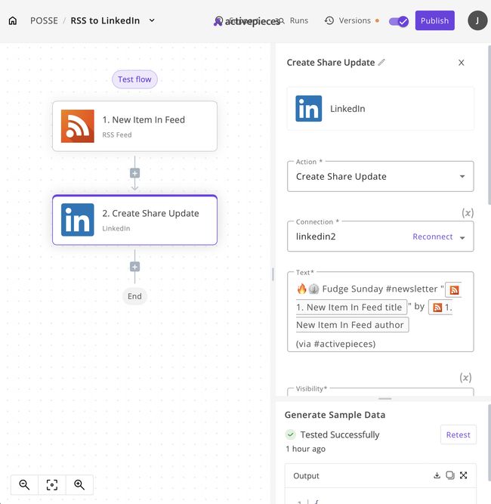Click the Test flow button
The height and width of the screenshot is (504, 491).
click(134, 79)
